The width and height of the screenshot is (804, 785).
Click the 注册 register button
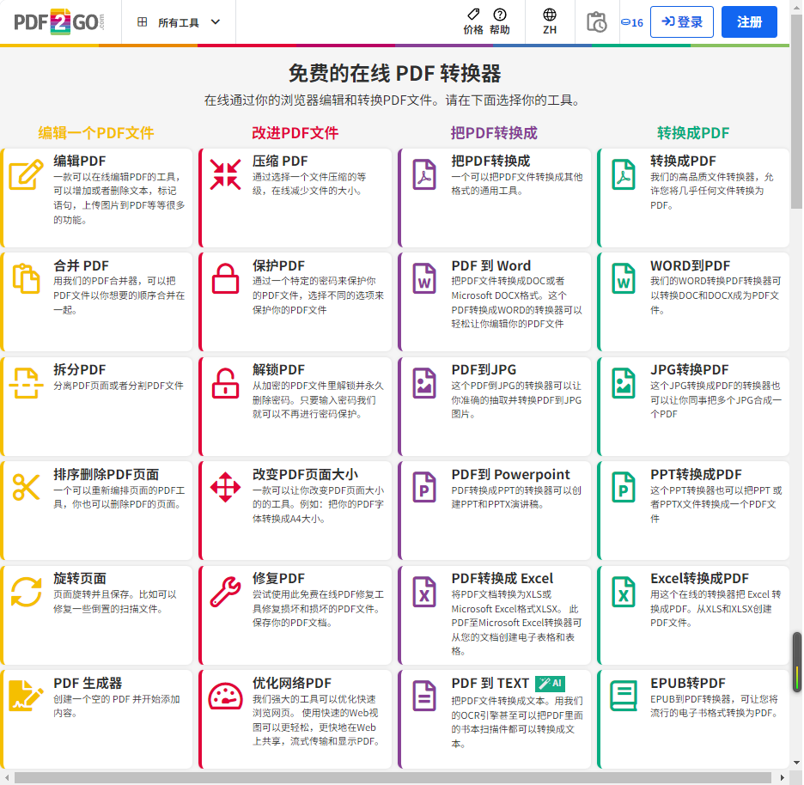[749, 22]
